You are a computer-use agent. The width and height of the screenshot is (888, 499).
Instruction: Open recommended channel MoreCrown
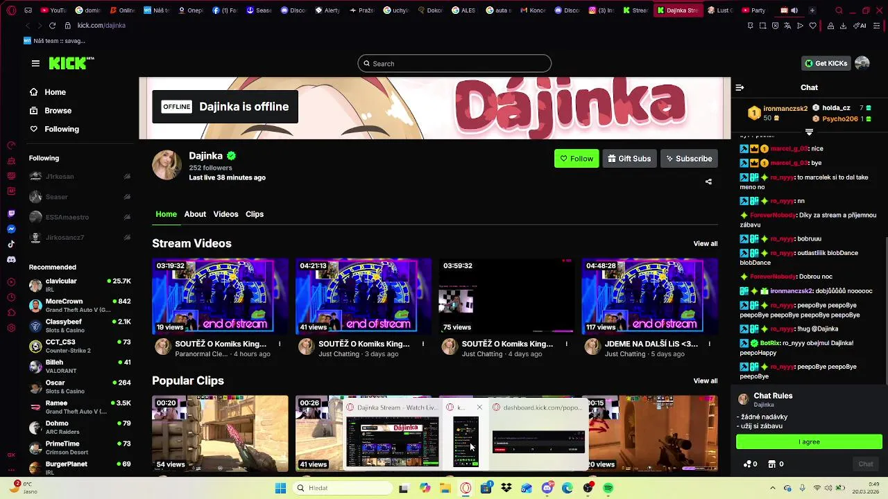click(x=80, y=305)
